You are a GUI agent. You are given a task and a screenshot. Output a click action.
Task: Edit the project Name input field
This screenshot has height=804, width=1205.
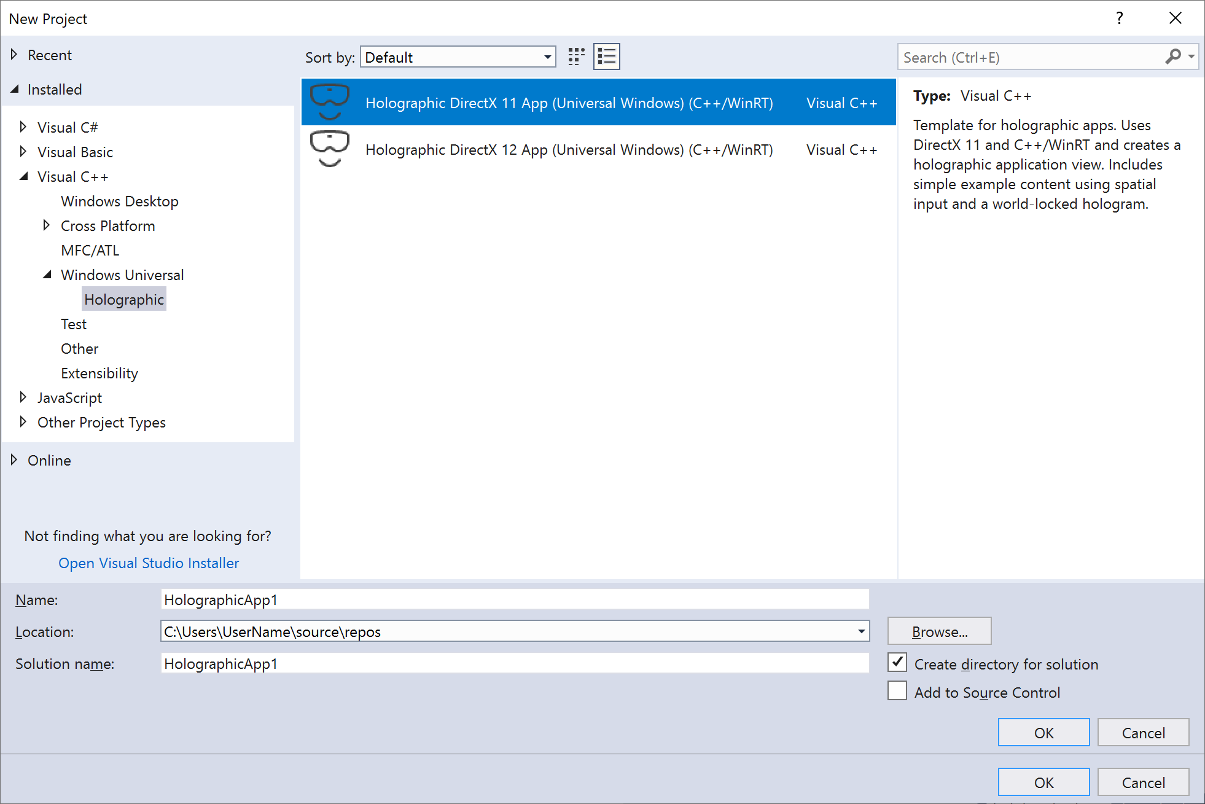coord(510,599)
